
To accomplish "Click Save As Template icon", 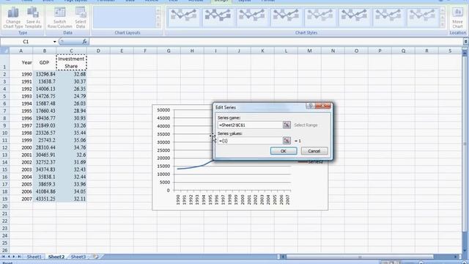I will coord(33,18).
